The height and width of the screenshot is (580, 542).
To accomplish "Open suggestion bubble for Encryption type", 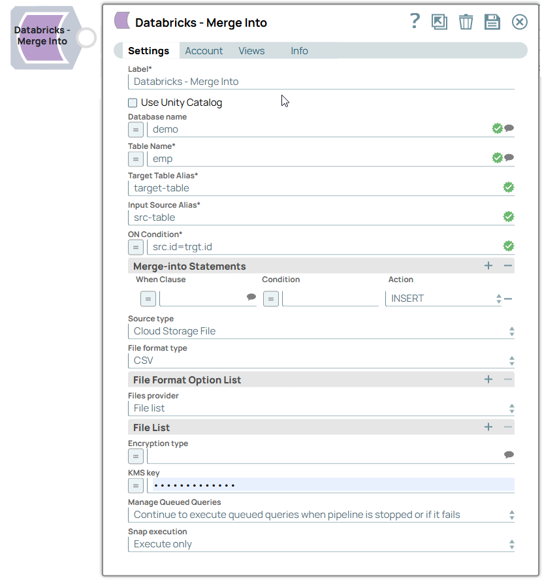I will click(x=509, y=455).
